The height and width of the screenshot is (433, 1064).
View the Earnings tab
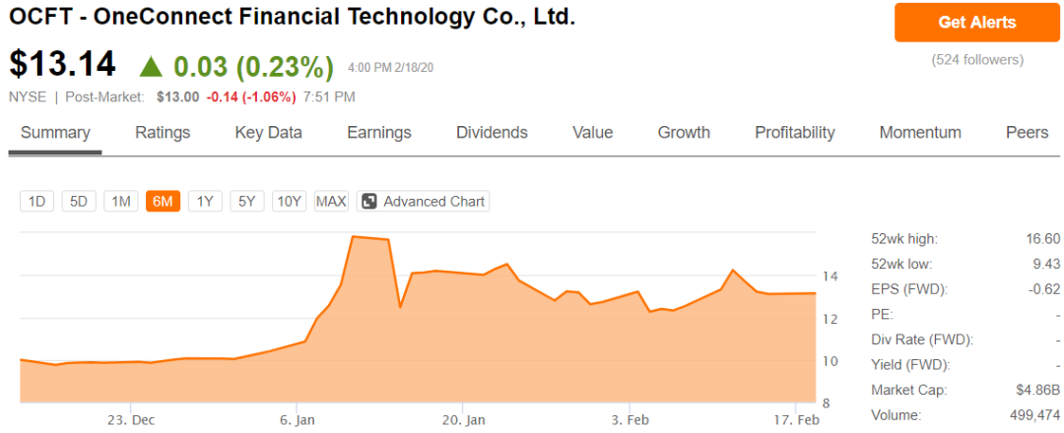pos(379,133)
